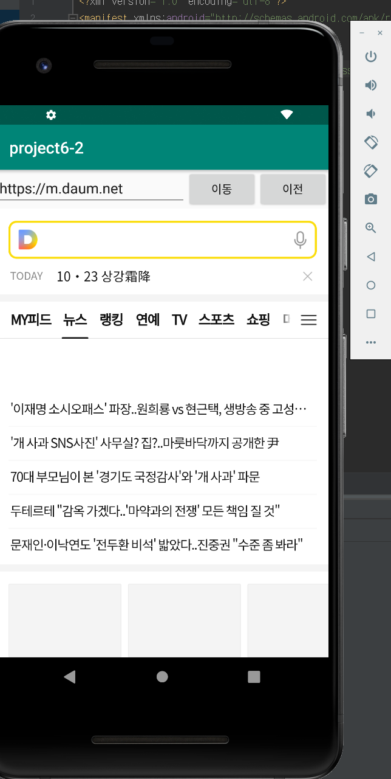Tap the Daum logo in search box
391x779 pixels.
(x=28, y=240)
